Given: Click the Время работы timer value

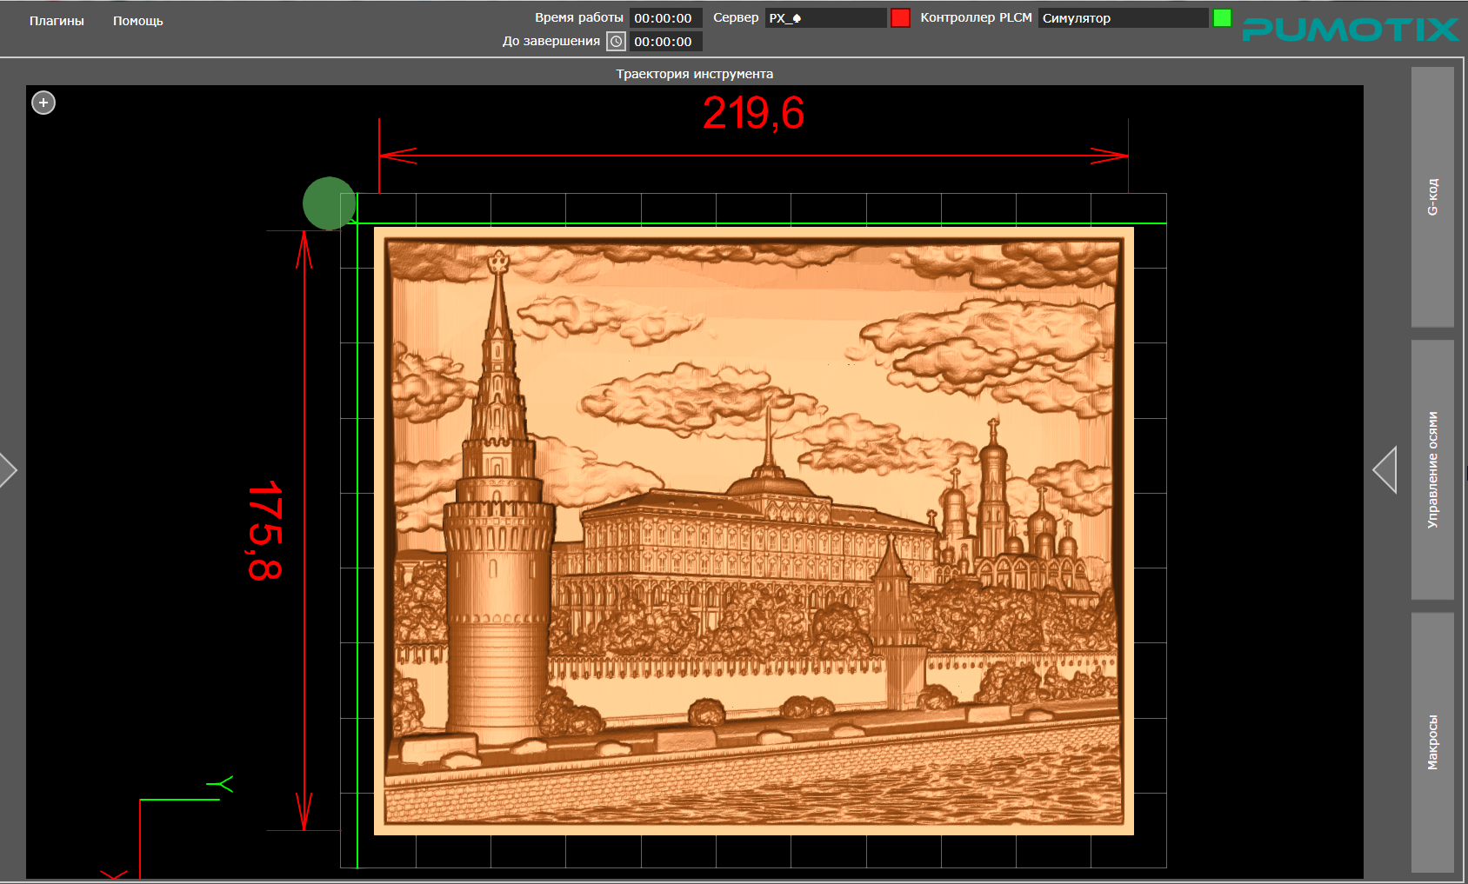Looking at the screenshot, I should point(665,17).
